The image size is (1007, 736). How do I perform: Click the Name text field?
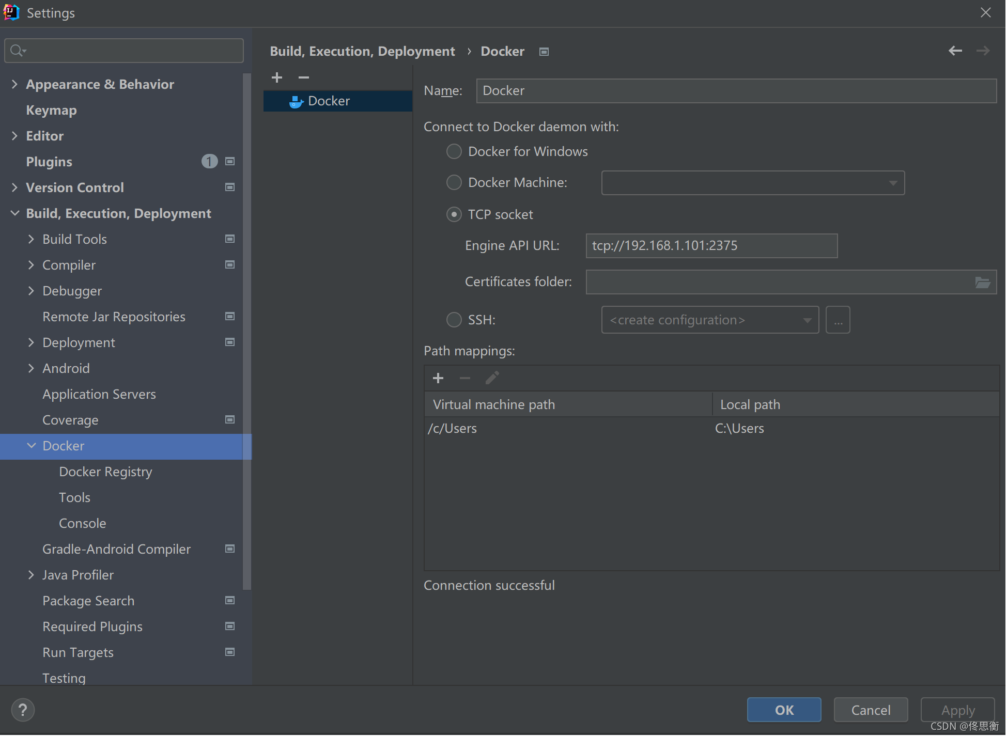(x=736, y=91)
